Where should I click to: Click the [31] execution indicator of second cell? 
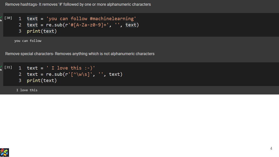point(8,67)
